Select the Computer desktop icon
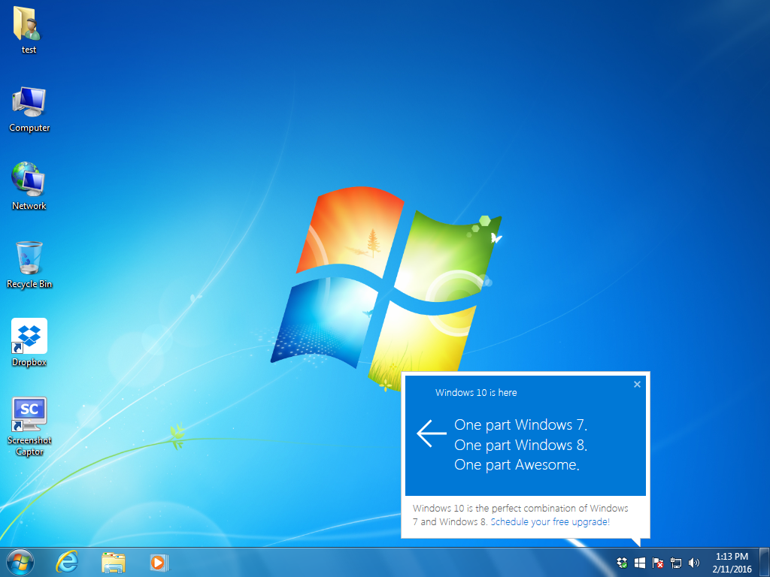This screenshot has height=577, width=770. coord(29,109)
